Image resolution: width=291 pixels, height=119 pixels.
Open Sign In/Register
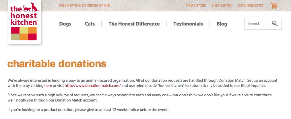coord(251,5)
